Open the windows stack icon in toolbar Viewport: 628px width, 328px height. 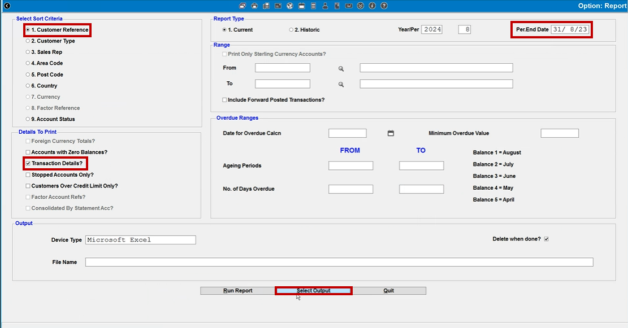pos(242,6)
